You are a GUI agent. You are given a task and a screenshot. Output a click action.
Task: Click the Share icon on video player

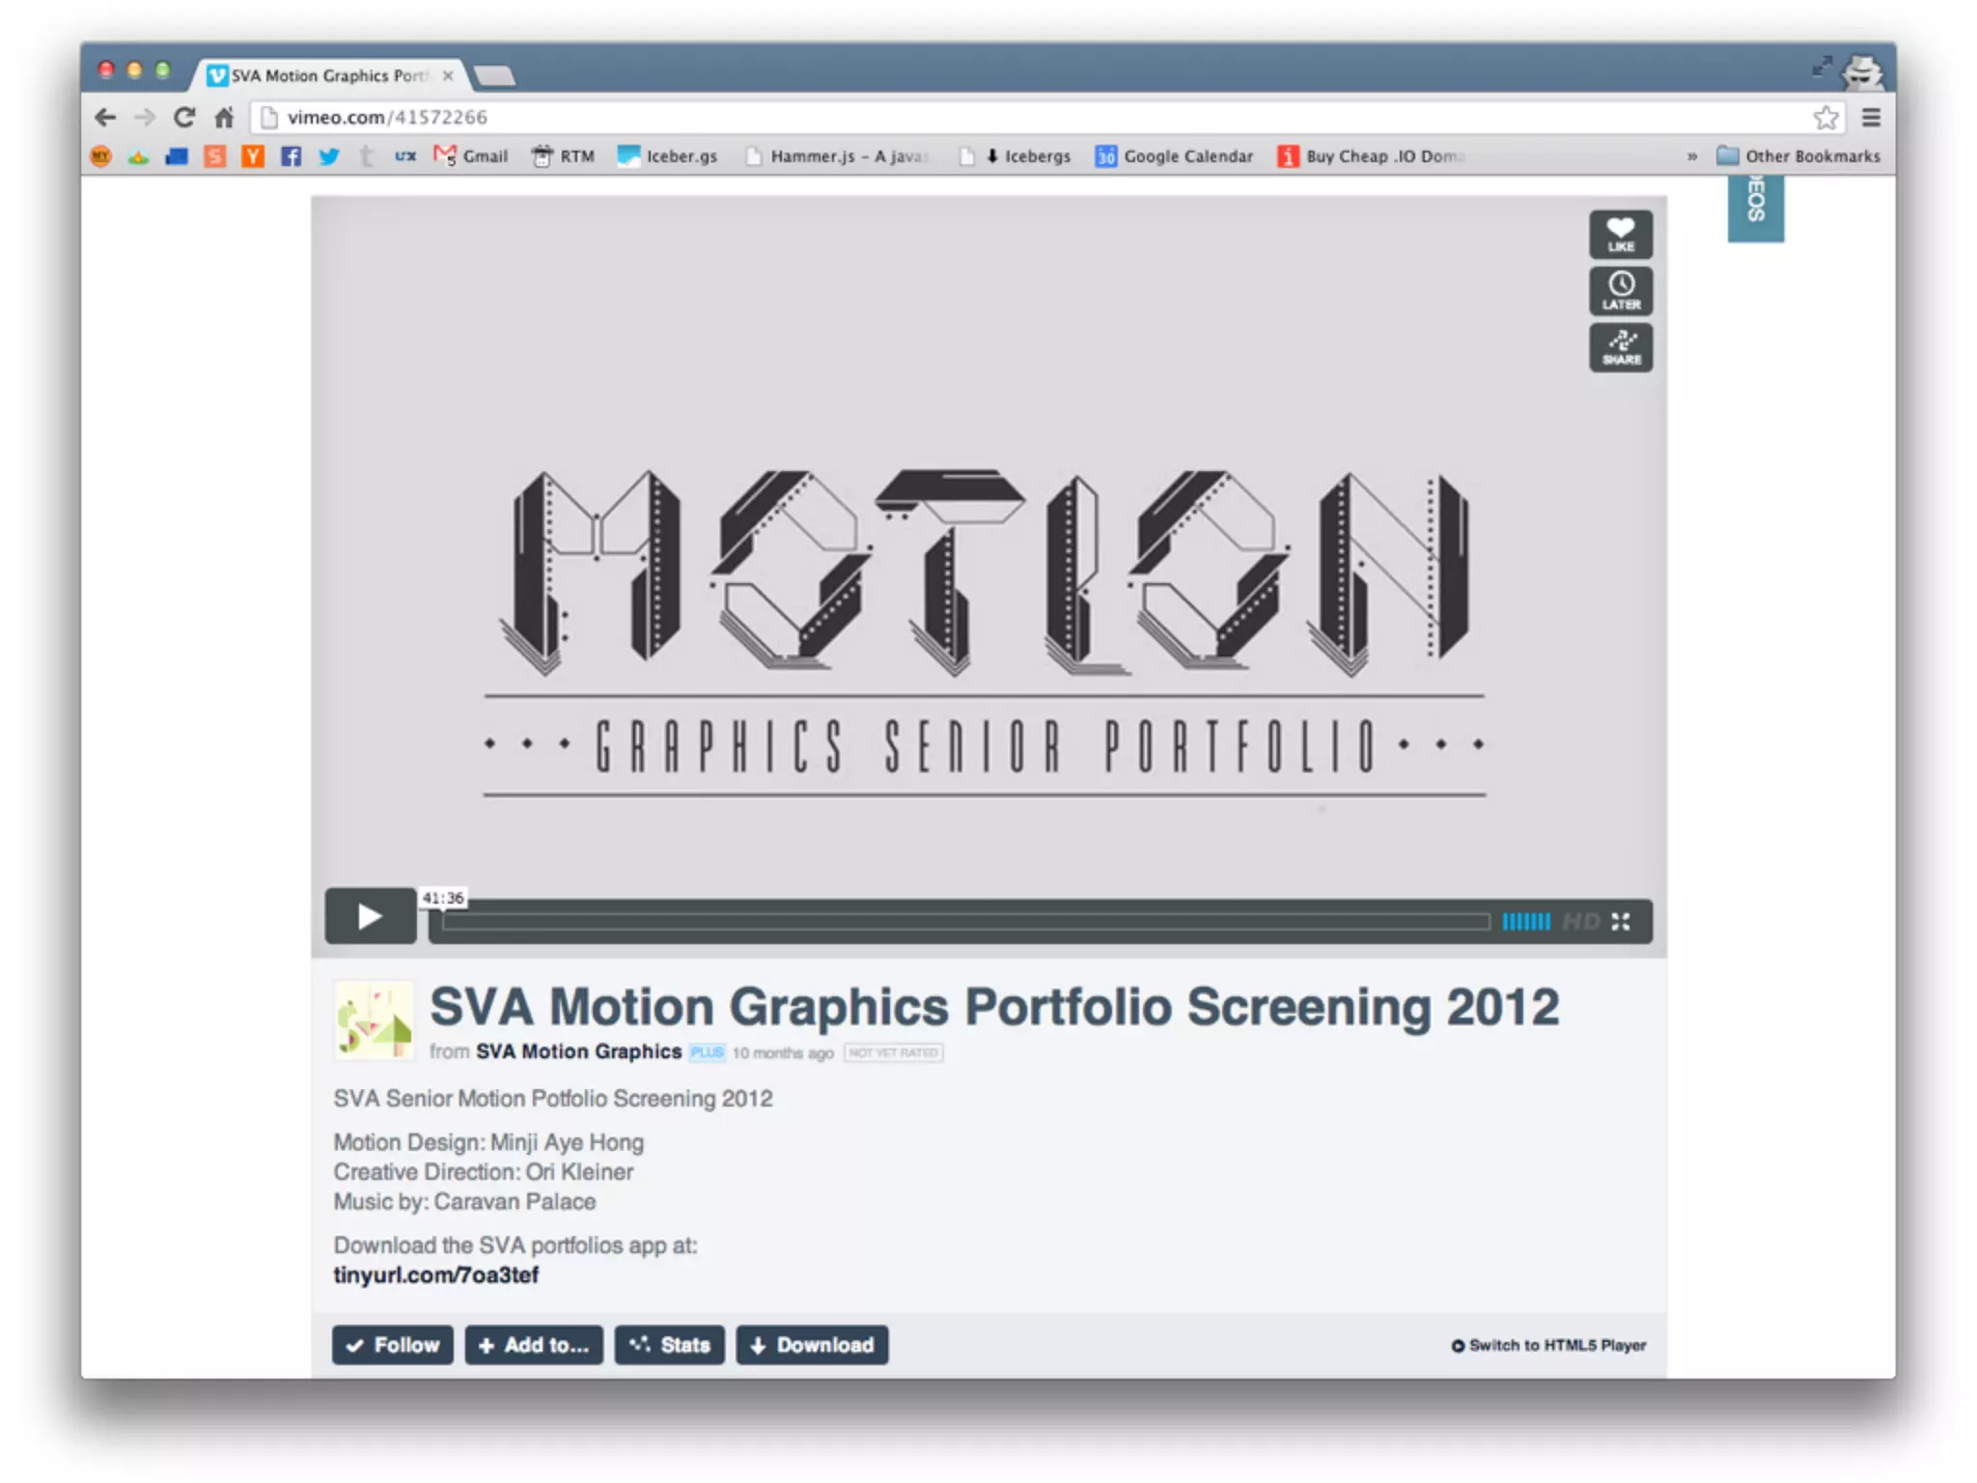click(1620, 348)
